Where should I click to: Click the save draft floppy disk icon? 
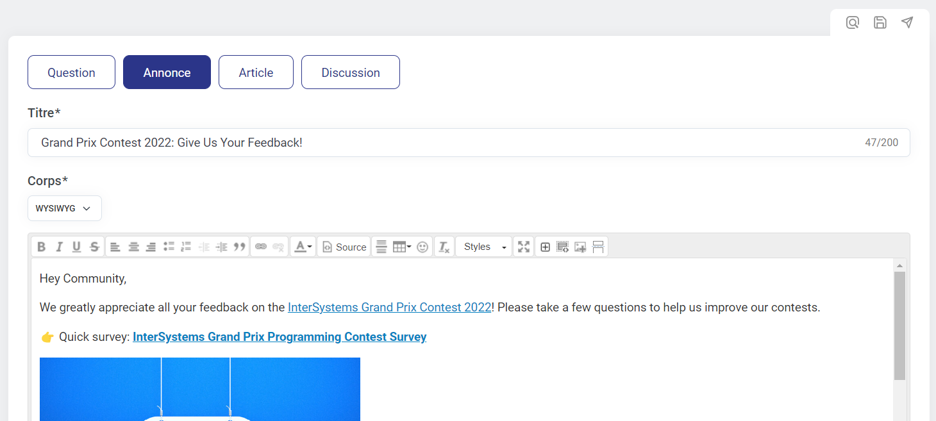click(880, 22)
